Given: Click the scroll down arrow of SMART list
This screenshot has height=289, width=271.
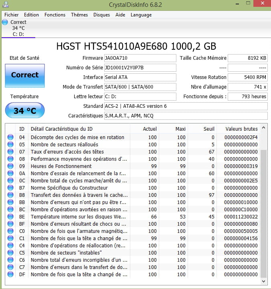Looking at the screenshot, I should (264, 281).
